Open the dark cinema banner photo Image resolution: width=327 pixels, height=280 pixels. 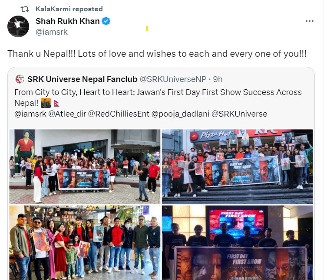pyautogui.click(x=238, y=243)
